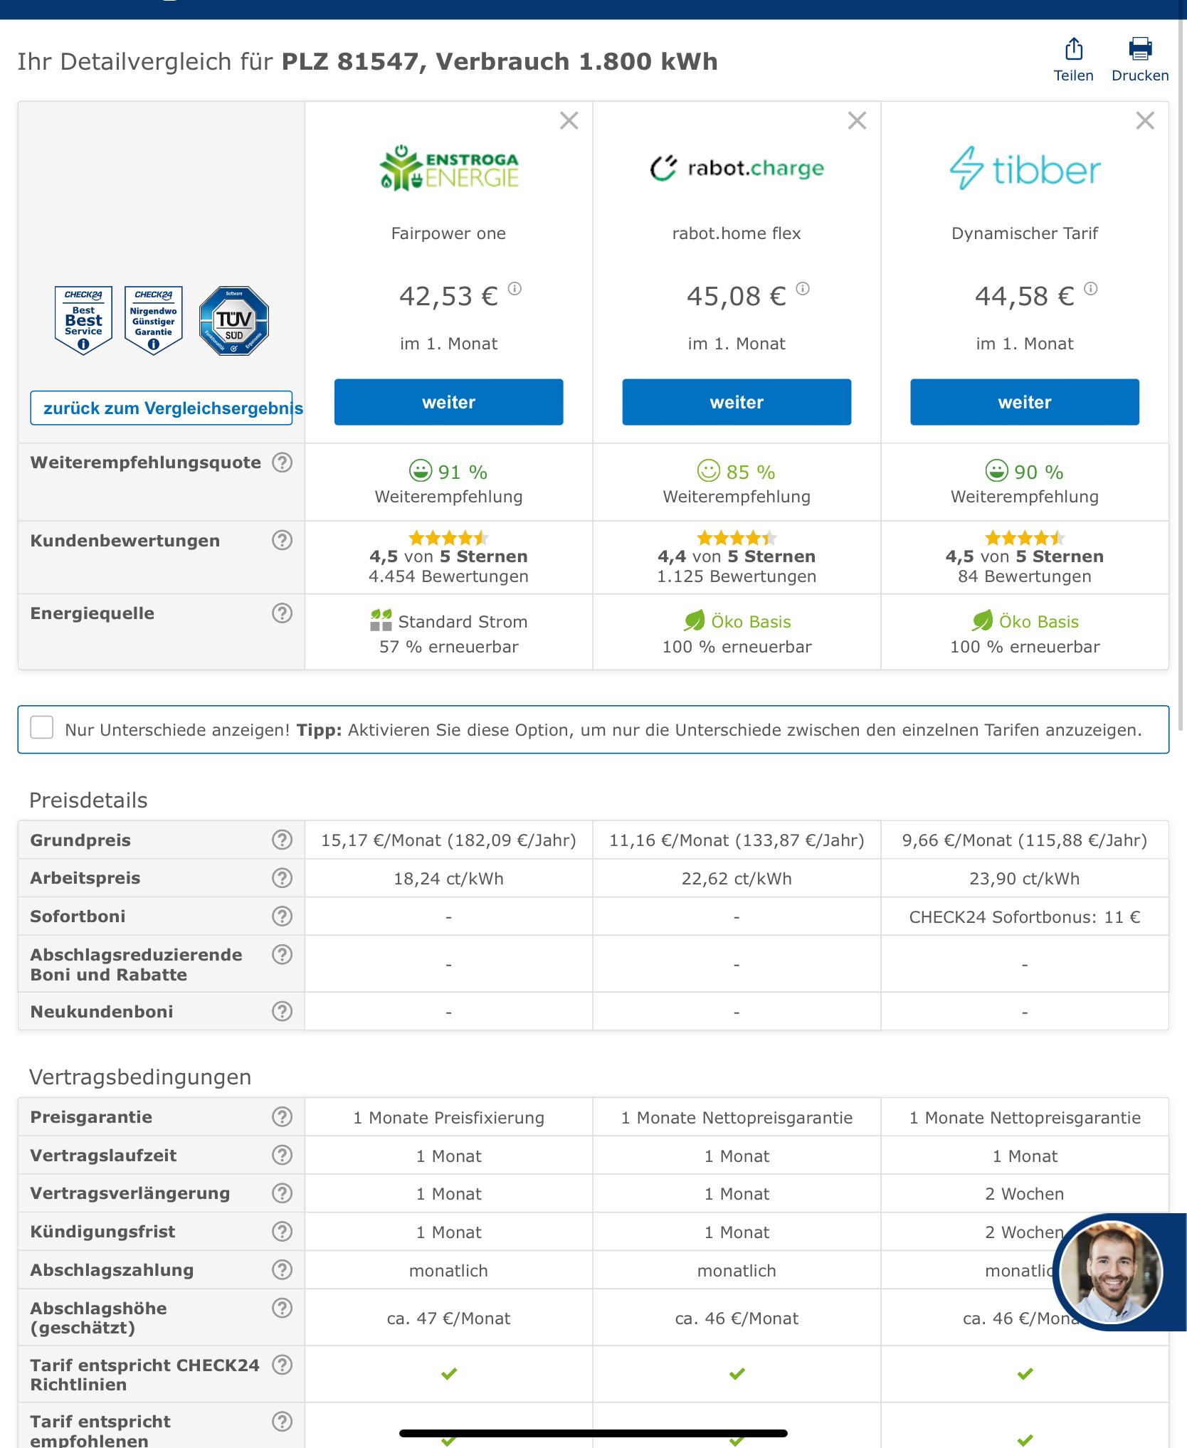Screen dimensions: 1187x1448
Task: Open help for Kundenbewertungen
Action: [x=283, y=541]
